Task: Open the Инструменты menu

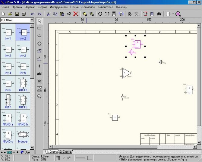Action: click(x=58, y=7)
